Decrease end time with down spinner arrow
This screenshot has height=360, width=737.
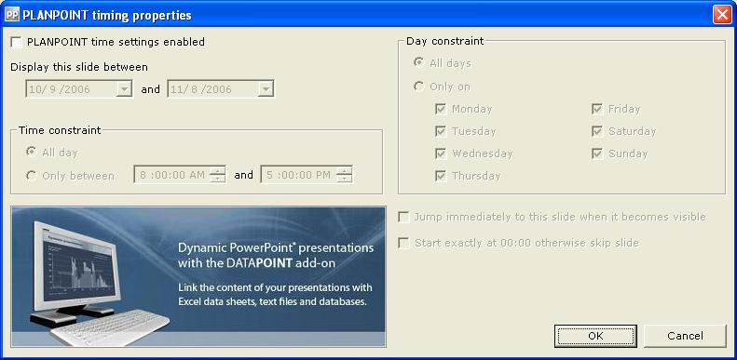(x=345, y=179)
